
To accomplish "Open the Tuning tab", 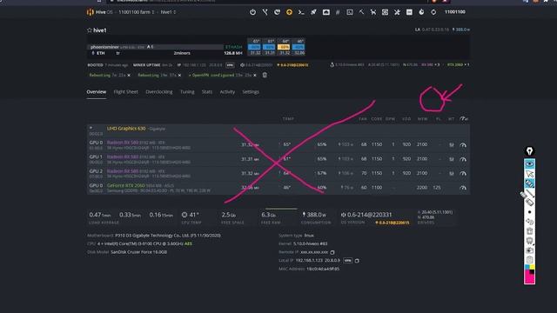I will click(187, 91).
